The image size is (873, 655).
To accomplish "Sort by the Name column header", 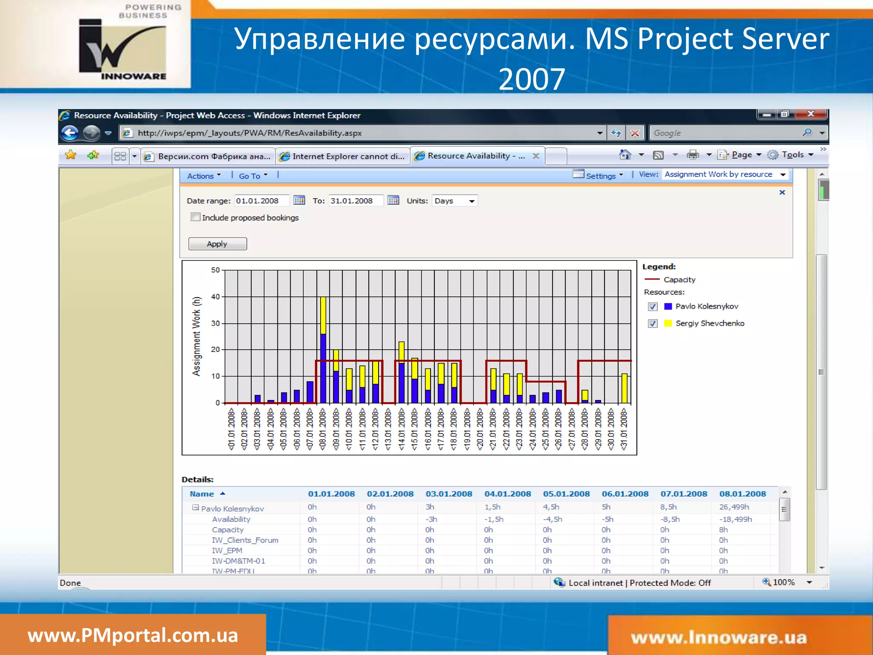I will [202, 494].
